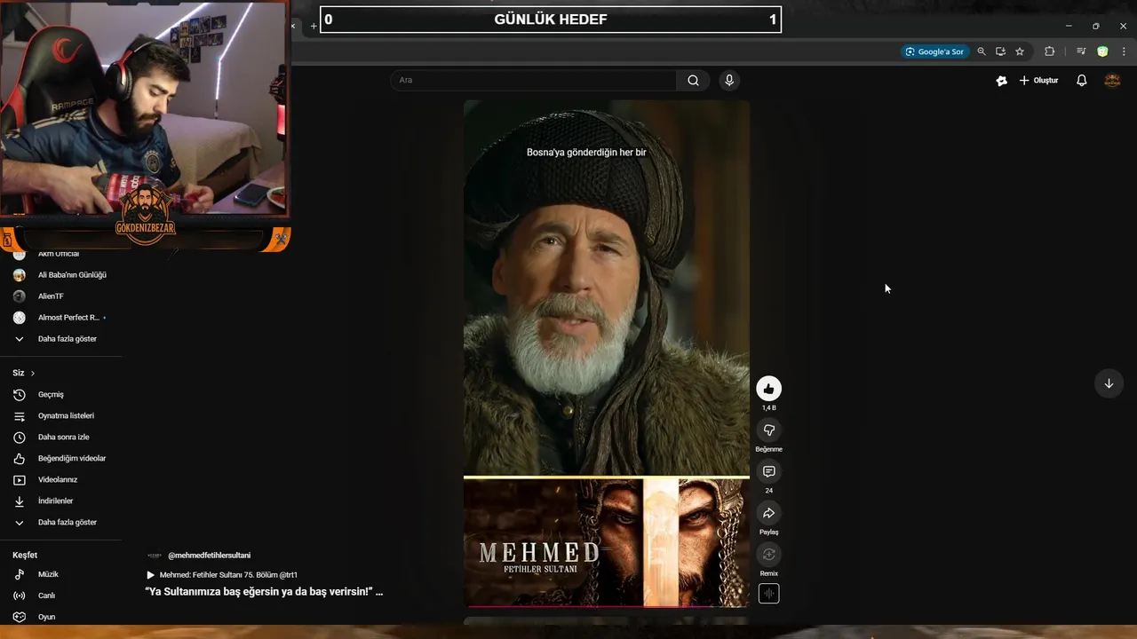Open the Chrome profile avatar
Viewport: 1137px width, 639px height.
(1102, 51)
